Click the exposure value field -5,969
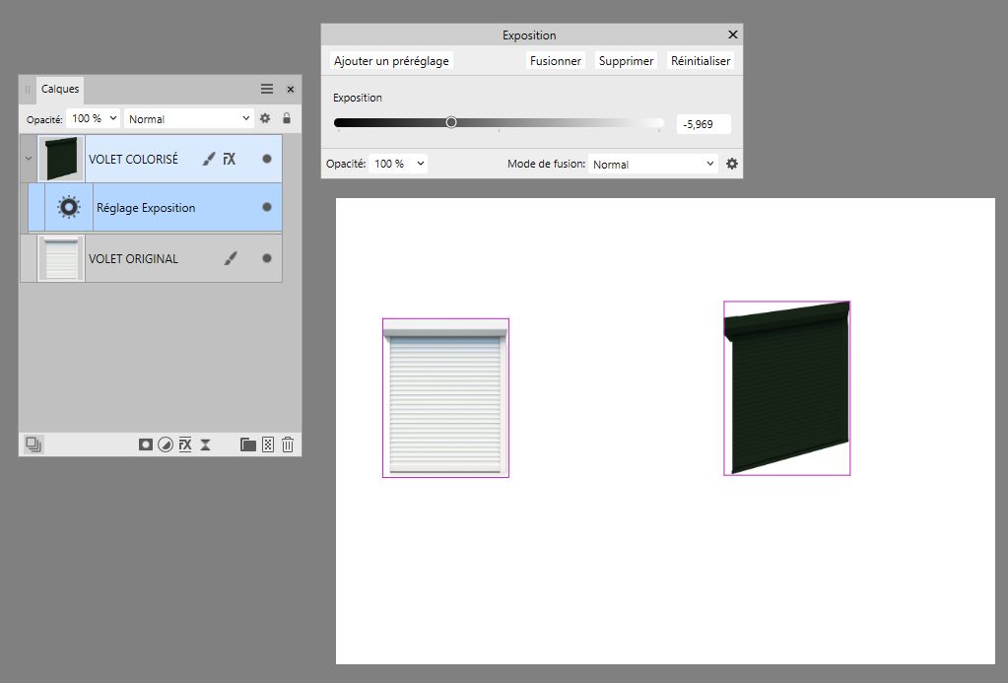Image resolution: width=1008 pixels, height=683 pixels. click(704, 124)
